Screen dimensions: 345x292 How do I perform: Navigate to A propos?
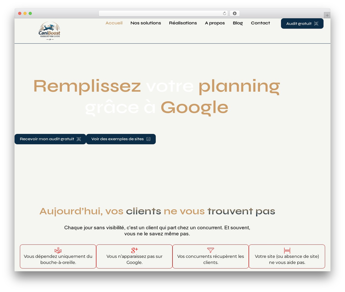point(215,23)
